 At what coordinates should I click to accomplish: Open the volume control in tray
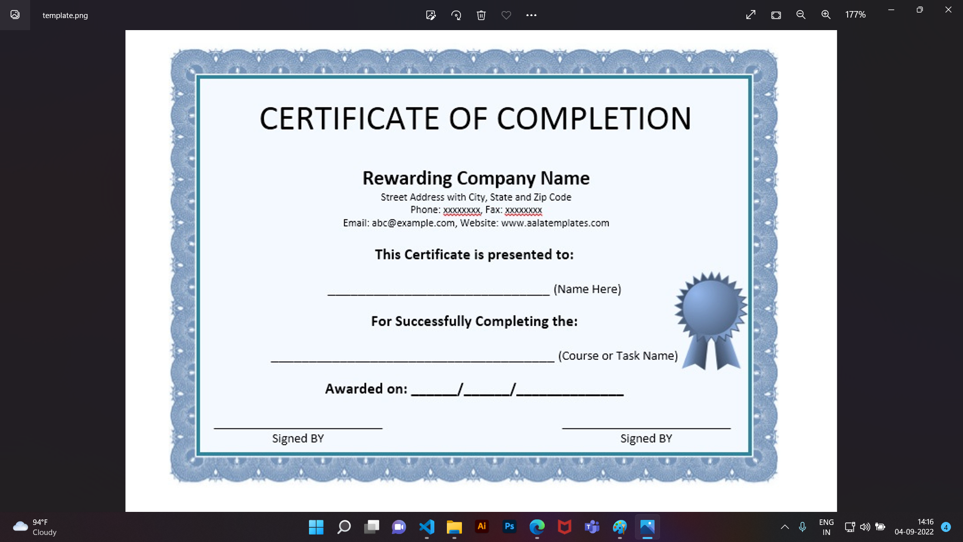pos(865,527)
